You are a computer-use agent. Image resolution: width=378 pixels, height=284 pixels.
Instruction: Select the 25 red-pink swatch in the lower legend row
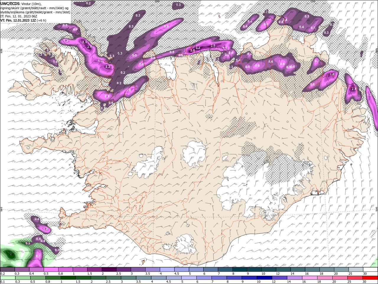[355, 278]
